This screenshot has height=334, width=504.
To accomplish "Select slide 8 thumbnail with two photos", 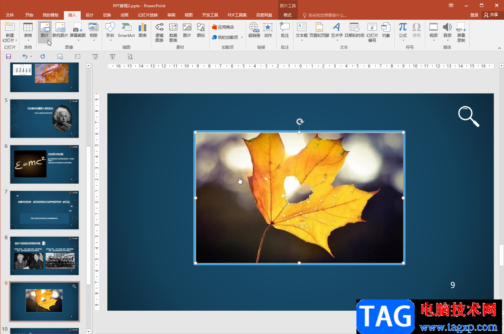I will 44,256.
